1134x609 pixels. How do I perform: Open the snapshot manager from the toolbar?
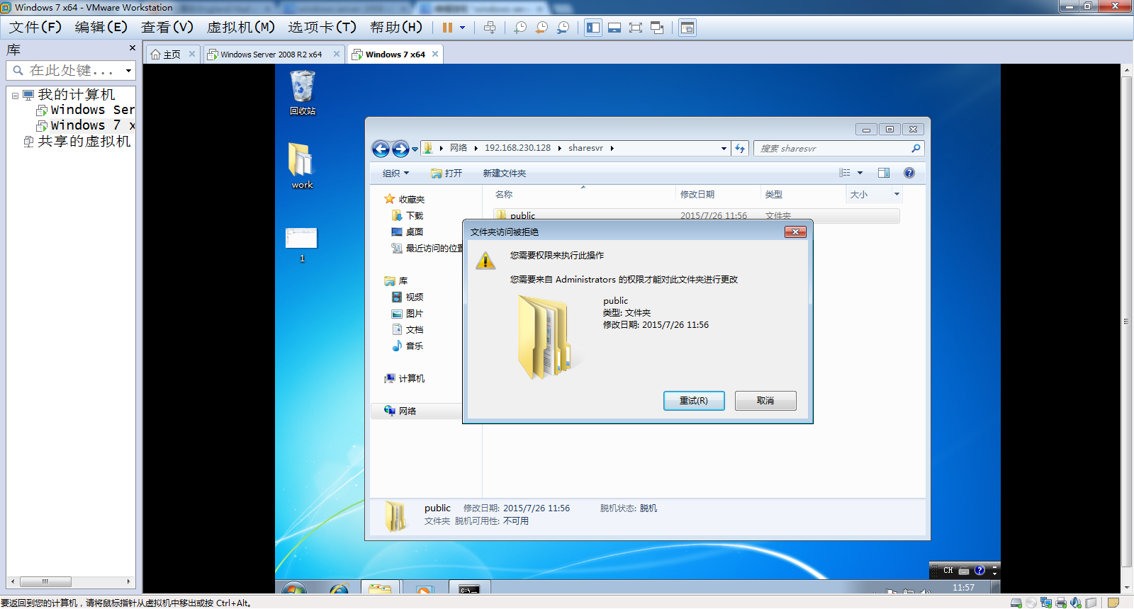[x=563, y=28]
